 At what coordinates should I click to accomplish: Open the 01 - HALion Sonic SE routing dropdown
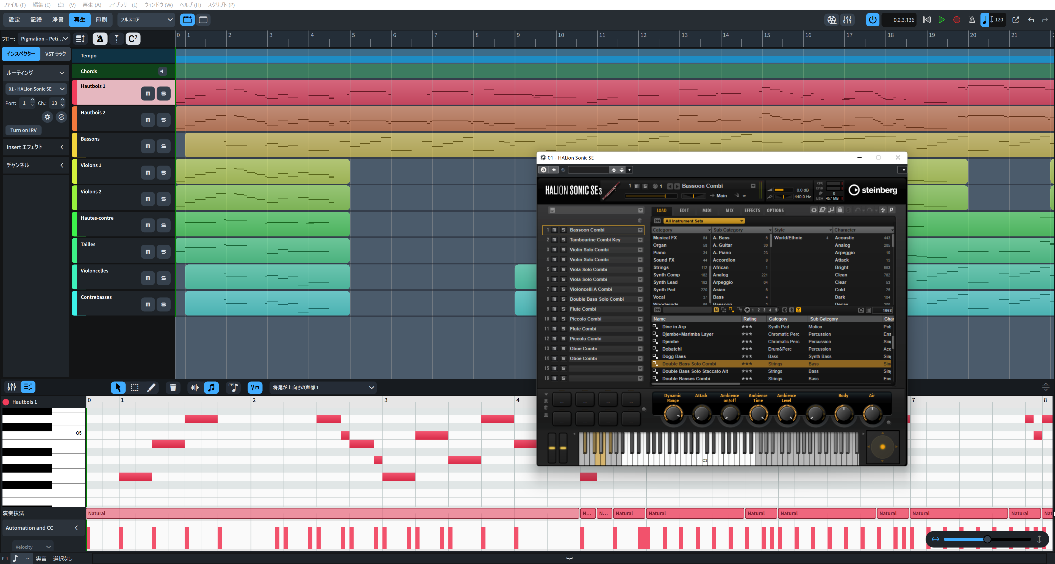pos(36,89)
